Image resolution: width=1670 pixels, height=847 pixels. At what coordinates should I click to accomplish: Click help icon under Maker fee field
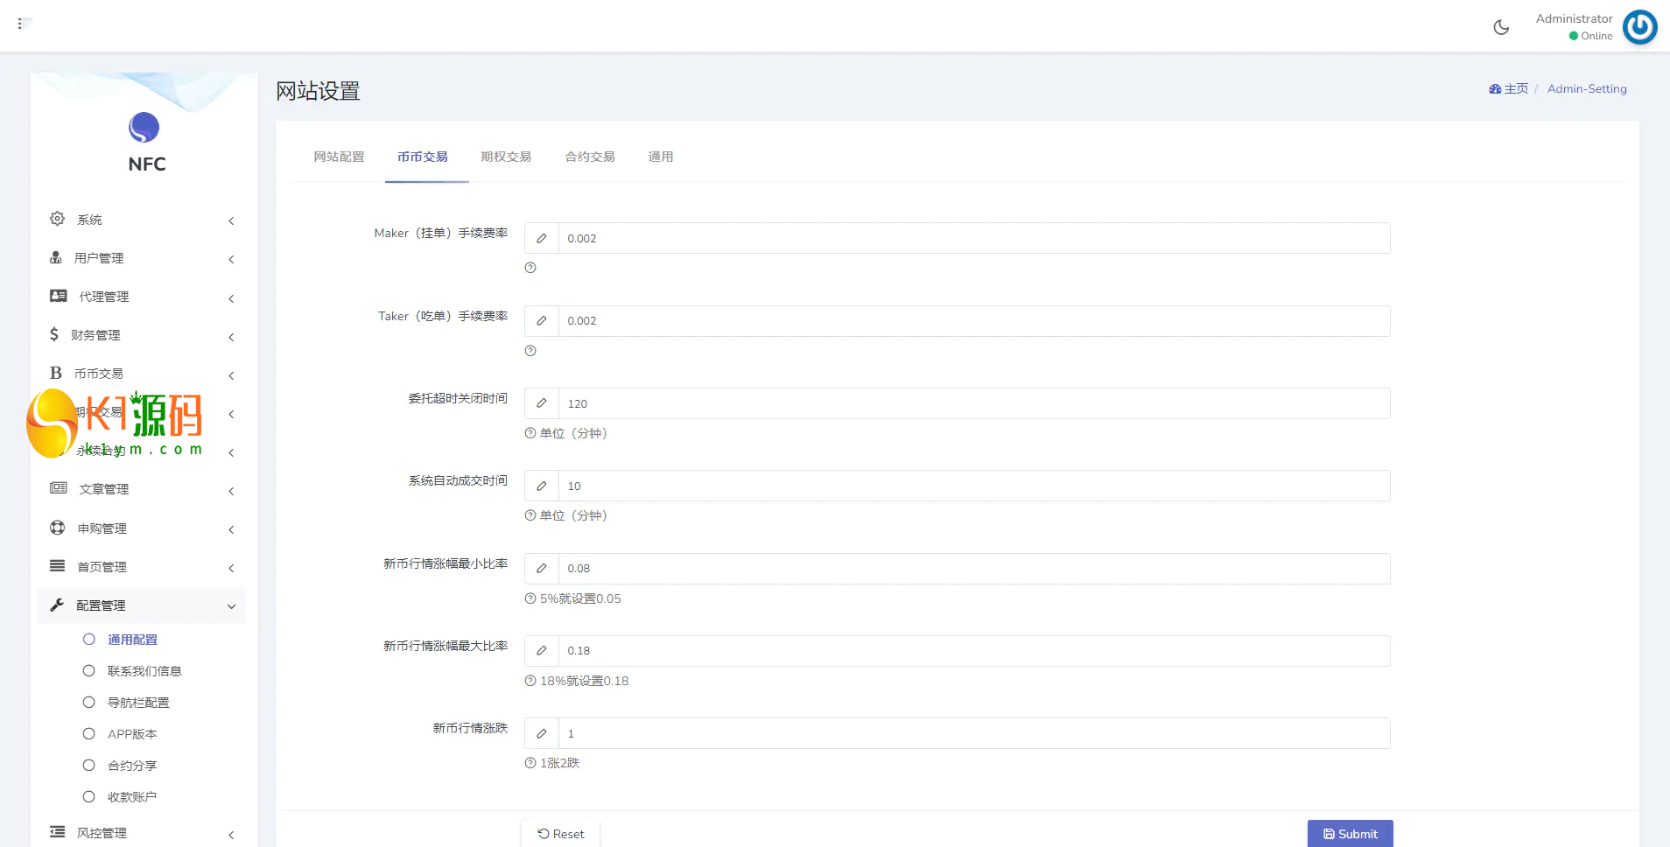pos(530,268)
